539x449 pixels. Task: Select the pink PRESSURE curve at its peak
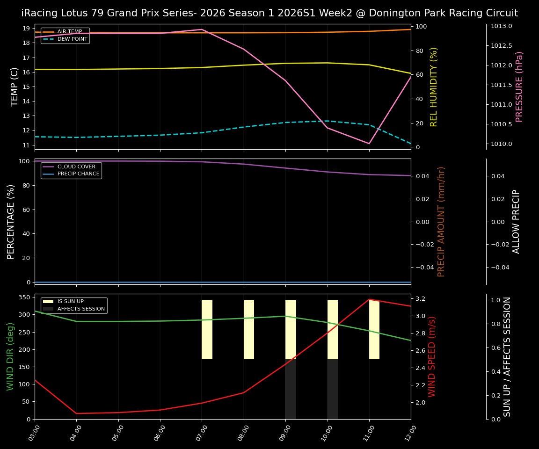tap(201, 29)
